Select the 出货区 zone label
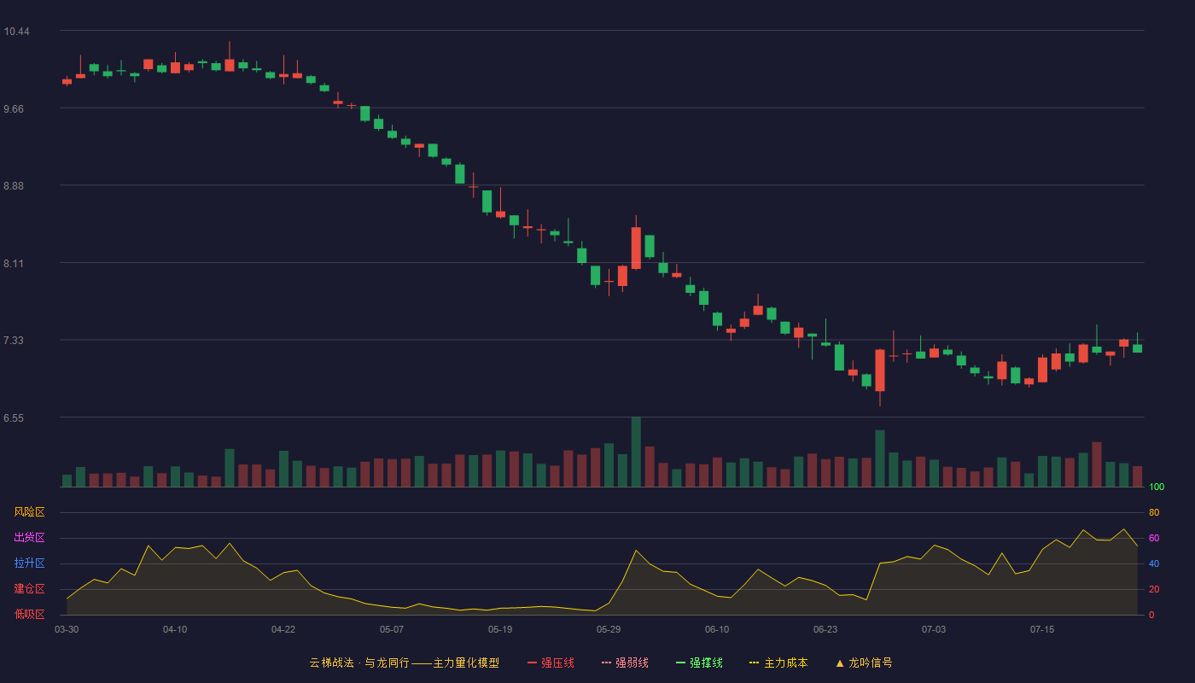 [x=29, y=538]
